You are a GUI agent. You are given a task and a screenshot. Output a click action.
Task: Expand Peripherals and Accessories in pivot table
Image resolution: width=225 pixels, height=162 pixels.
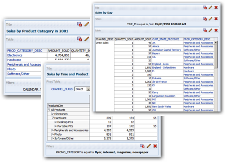click(52, 130)
